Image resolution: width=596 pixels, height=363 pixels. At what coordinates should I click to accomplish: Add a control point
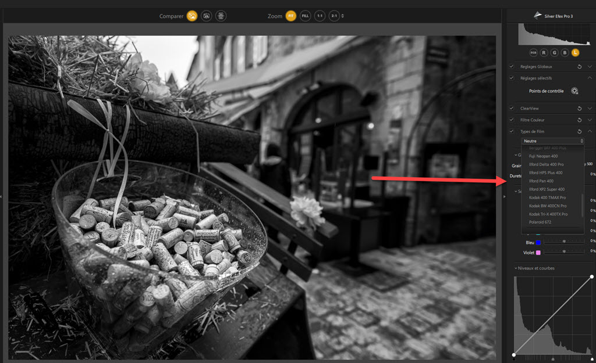[x=574, y=91]
